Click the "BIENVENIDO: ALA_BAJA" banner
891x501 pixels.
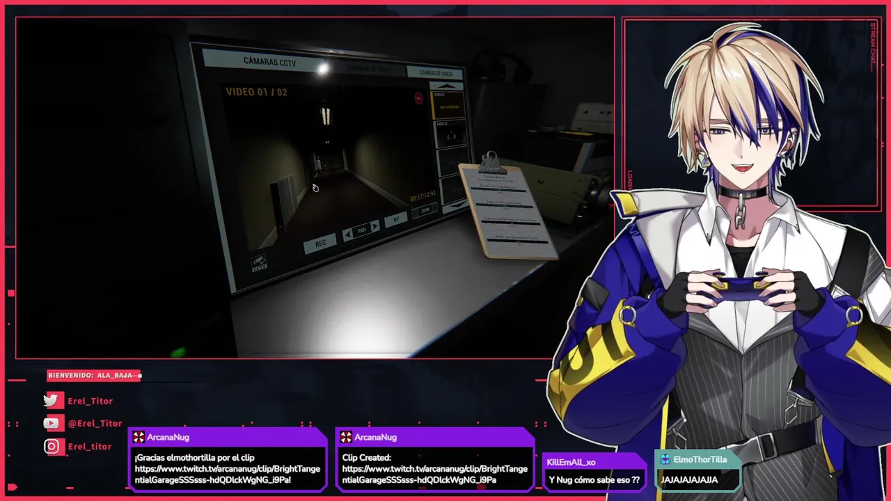point(94,375)
